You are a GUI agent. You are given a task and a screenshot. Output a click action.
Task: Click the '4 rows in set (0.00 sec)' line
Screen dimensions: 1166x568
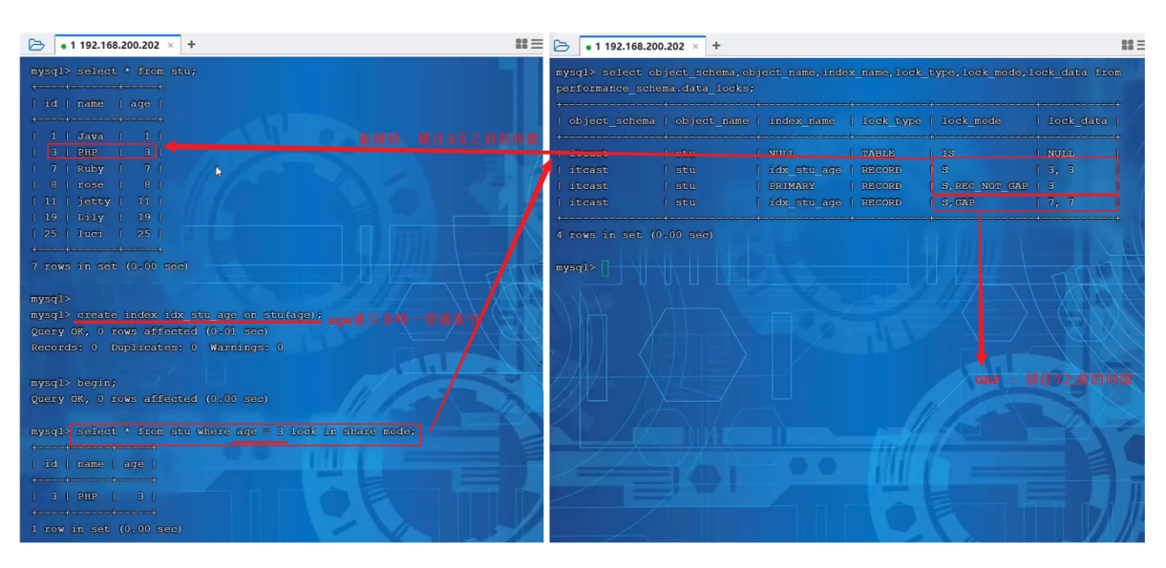[634, 235]
